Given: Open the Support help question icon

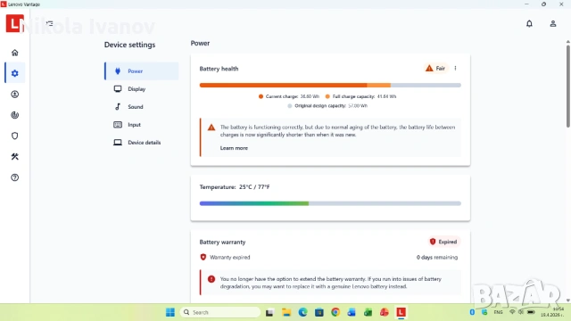Looking at the screenshot, I should [15, 177].
